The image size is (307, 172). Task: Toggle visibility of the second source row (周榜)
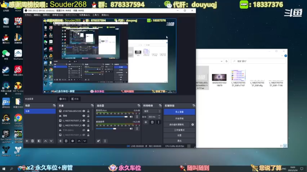pyautogui.click(x=84, y=116)
